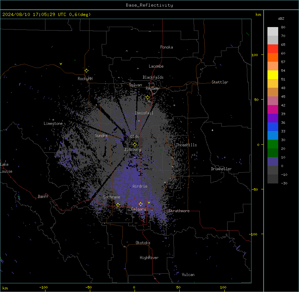Click the Lacombe city label
299x292 pixels.
tap(156, 66)
